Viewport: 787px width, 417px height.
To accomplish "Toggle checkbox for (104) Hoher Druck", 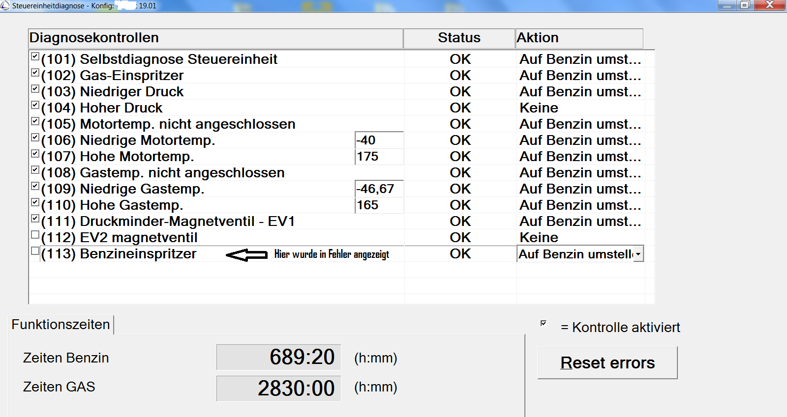I will click(35, 105).
